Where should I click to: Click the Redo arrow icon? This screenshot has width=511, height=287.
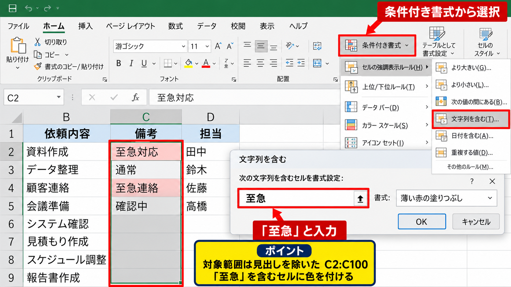(x=47, y=8)
